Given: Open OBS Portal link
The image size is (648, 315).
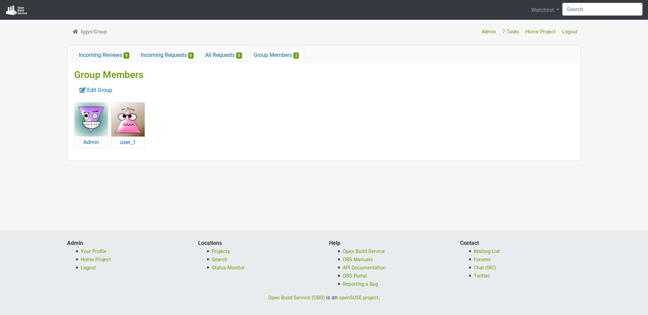Looking at the screenshot, I should 355,276.
